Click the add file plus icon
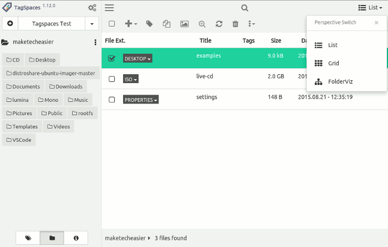 tap(129, 24)
